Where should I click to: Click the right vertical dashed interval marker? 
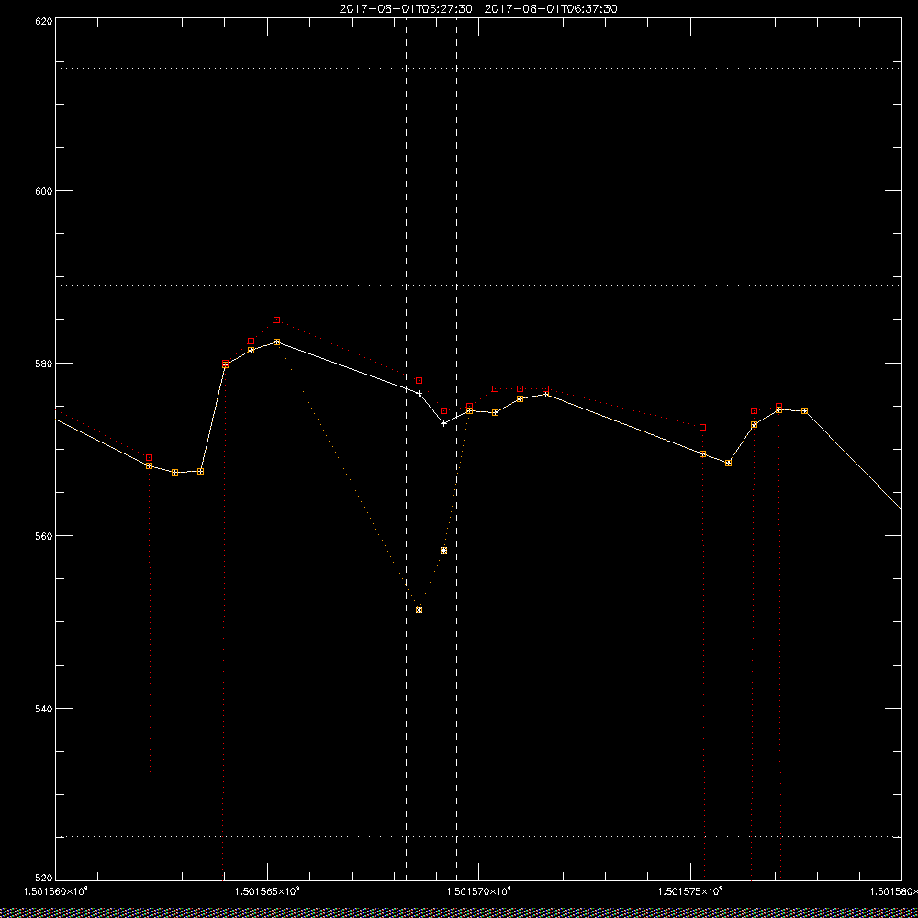[x=456, y=449]
